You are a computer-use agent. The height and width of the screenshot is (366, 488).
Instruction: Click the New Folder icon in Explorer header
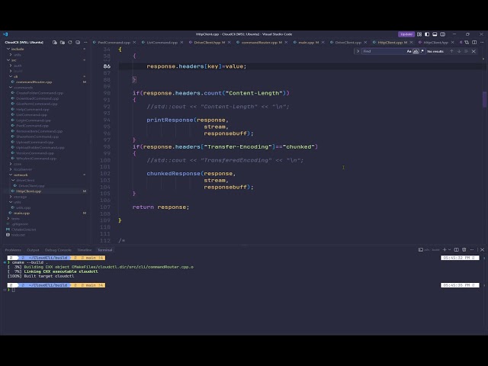coord(63,43)
